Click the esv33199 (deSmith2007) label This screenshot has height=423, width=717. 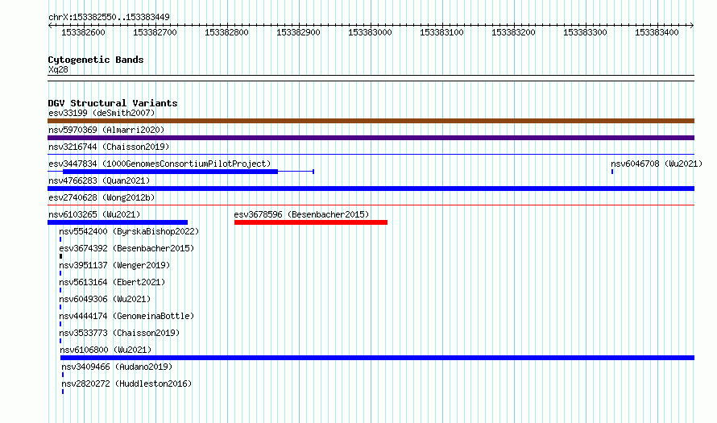click(x=102, y=113)
